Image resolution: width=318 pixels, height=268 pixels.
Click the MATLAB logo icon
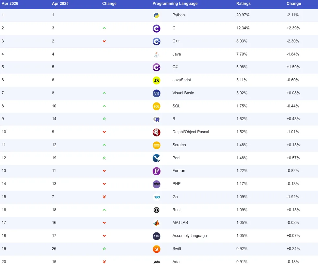156,223
